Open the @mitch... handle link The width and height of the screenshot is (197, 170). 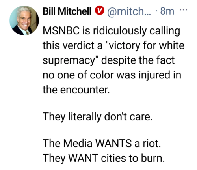coord(129,11)
